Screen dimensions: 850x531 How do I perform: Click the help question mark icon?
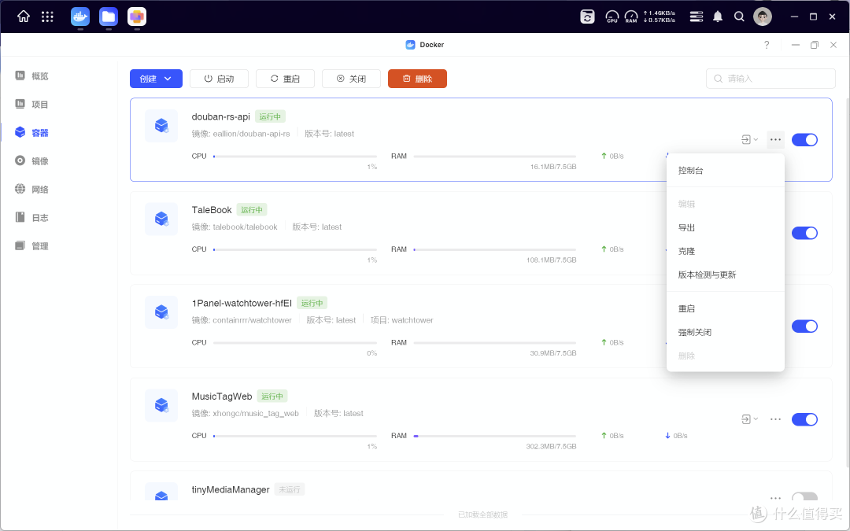tap(767, 45)
